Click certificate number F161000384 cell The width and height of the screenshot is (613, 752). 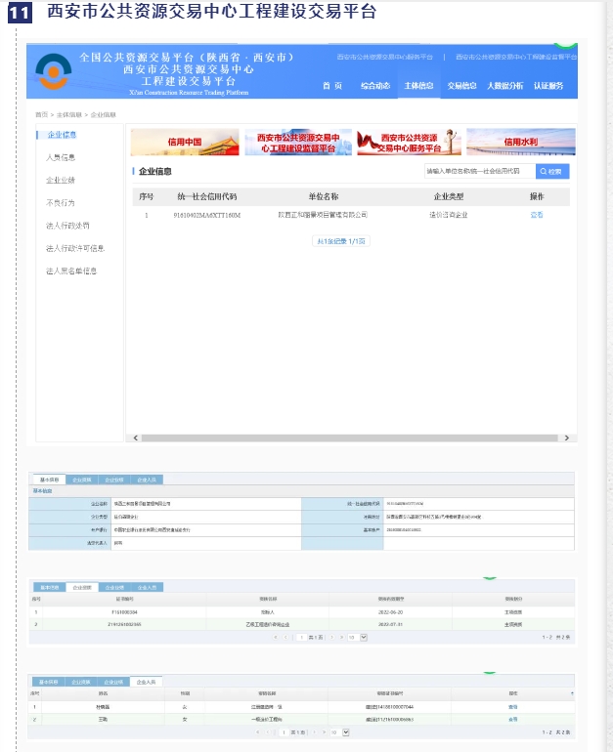(124, 612)
